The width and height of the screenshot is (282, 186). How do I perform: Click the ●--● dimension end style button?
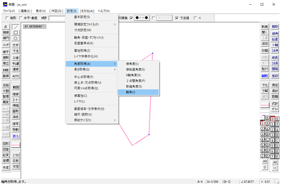pyautogui.click(x=142, y=18)
